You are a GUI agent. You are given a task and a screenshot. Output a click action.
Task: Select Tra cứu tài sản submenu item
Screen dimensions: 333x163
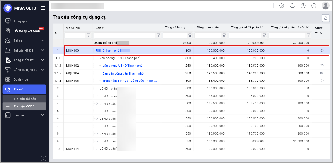pyautogui.click(x=25, y=99)
